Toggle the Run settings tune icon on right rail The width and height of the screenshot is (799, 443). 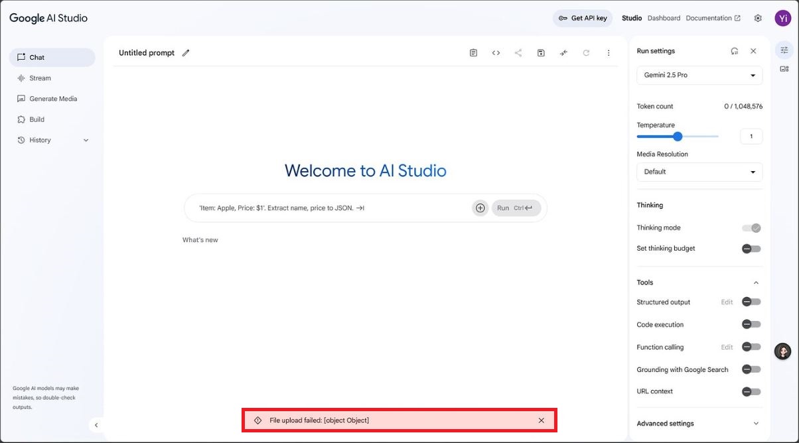click(784, 50)
